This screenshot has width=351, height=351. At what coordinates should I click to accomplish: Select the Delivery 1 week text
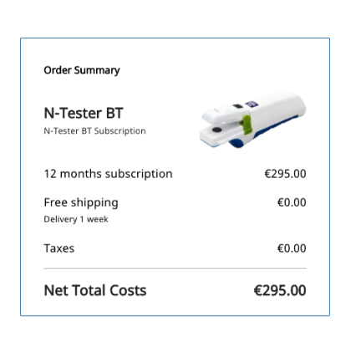click(x=76, y=219)
